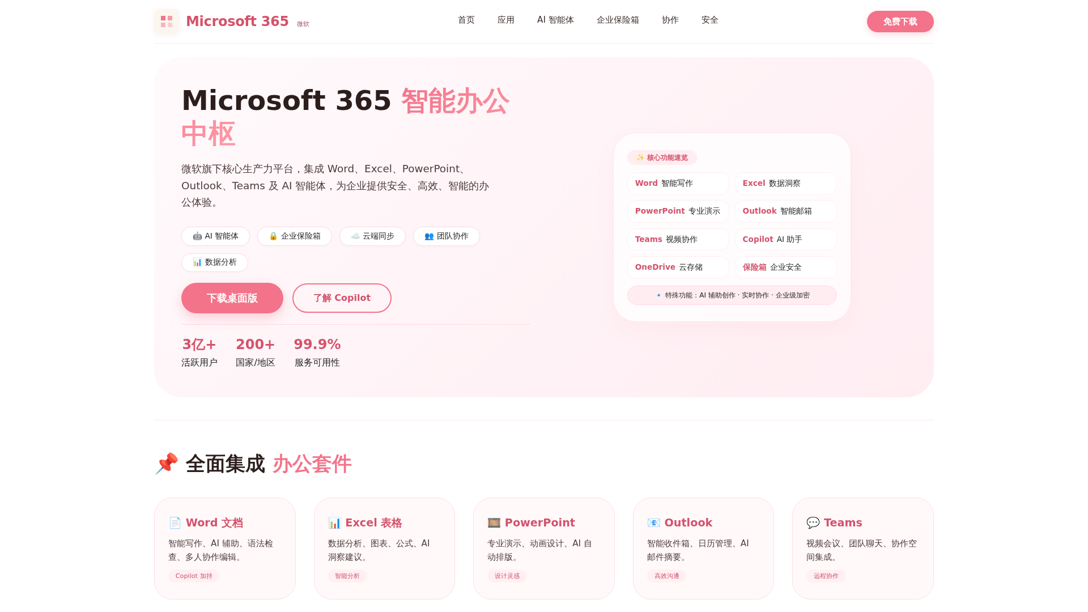Open AI 智能体 in the top navigation
Screen dimensions: 1088x612
[x=555, y=20]
